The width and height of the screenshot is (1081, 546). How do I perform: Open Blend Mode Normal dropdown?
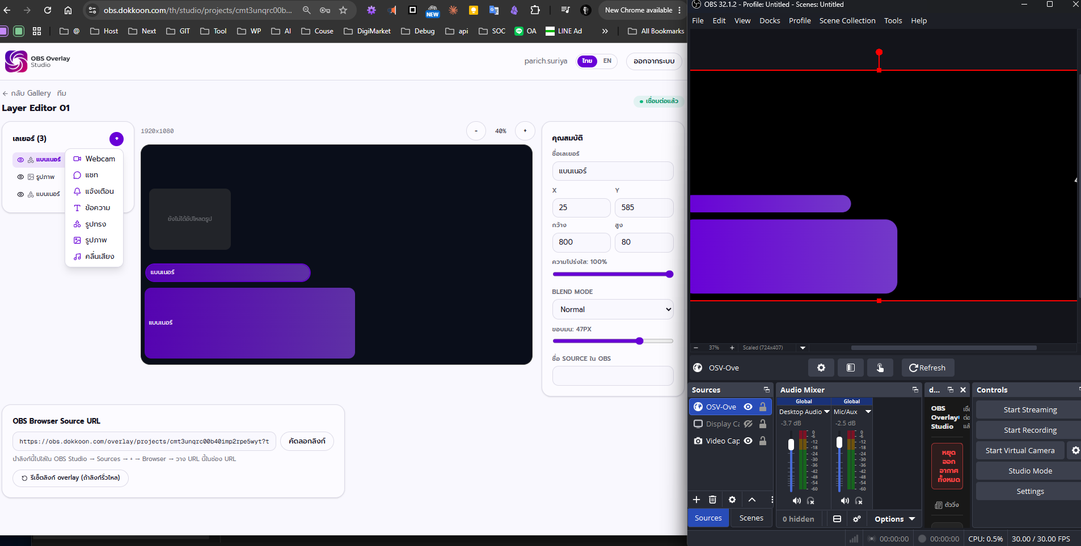click(x=613, y=309)
